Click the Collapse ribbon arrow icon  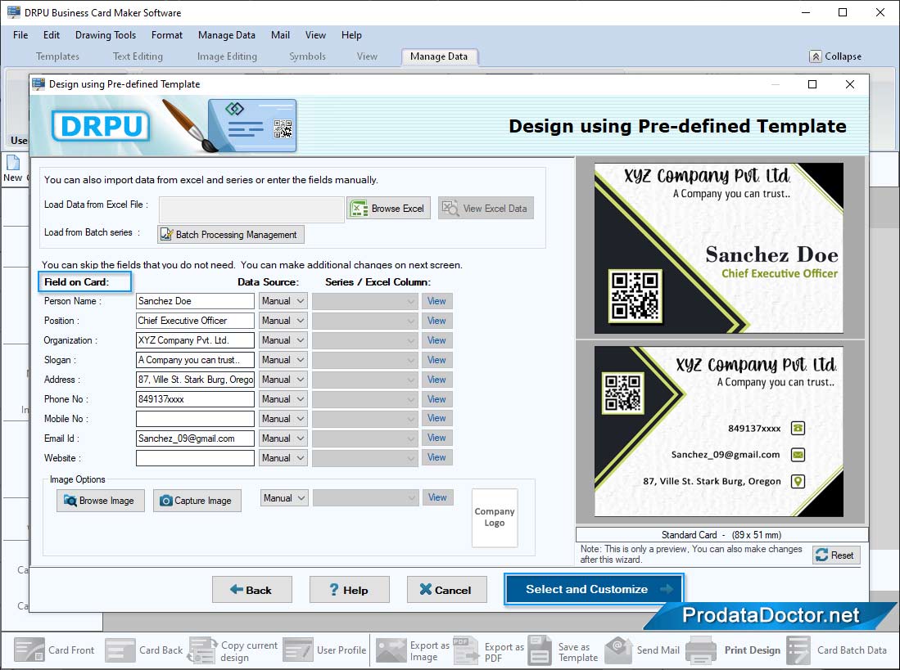[x=816, y=56]
